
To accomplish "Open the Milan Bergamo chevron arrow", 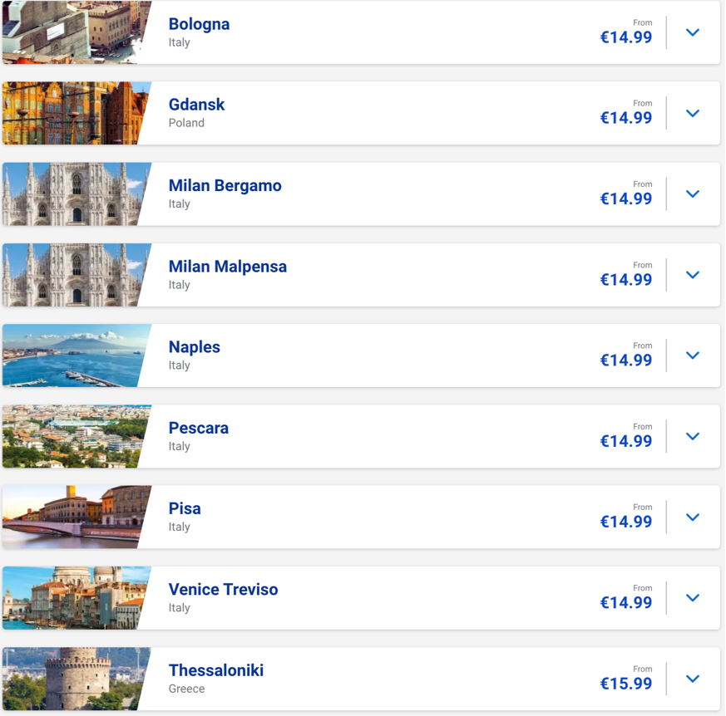I will pyautogui.click(x=692, y=194).
